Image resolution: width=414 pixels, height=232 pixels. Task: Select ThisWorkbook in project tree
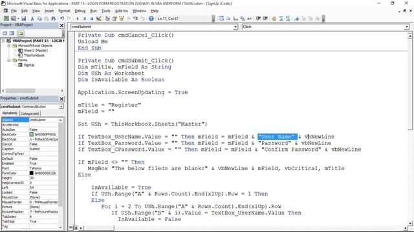click(x=34, y=55)
